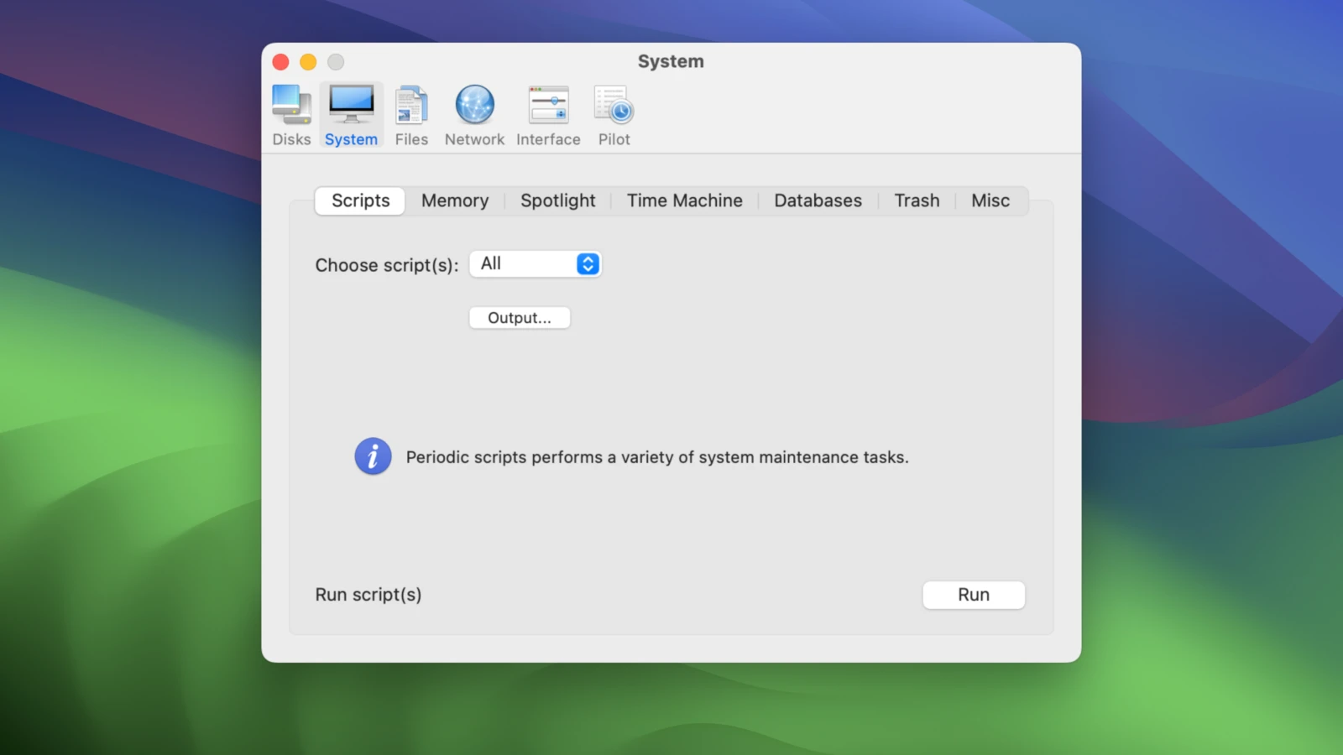
Task: Expand the Choose script(s) dropdown
Action: pos(535,264)
